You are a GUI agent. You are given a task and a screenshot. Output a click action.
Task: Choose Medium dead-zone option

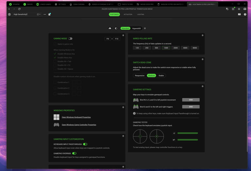151,76
